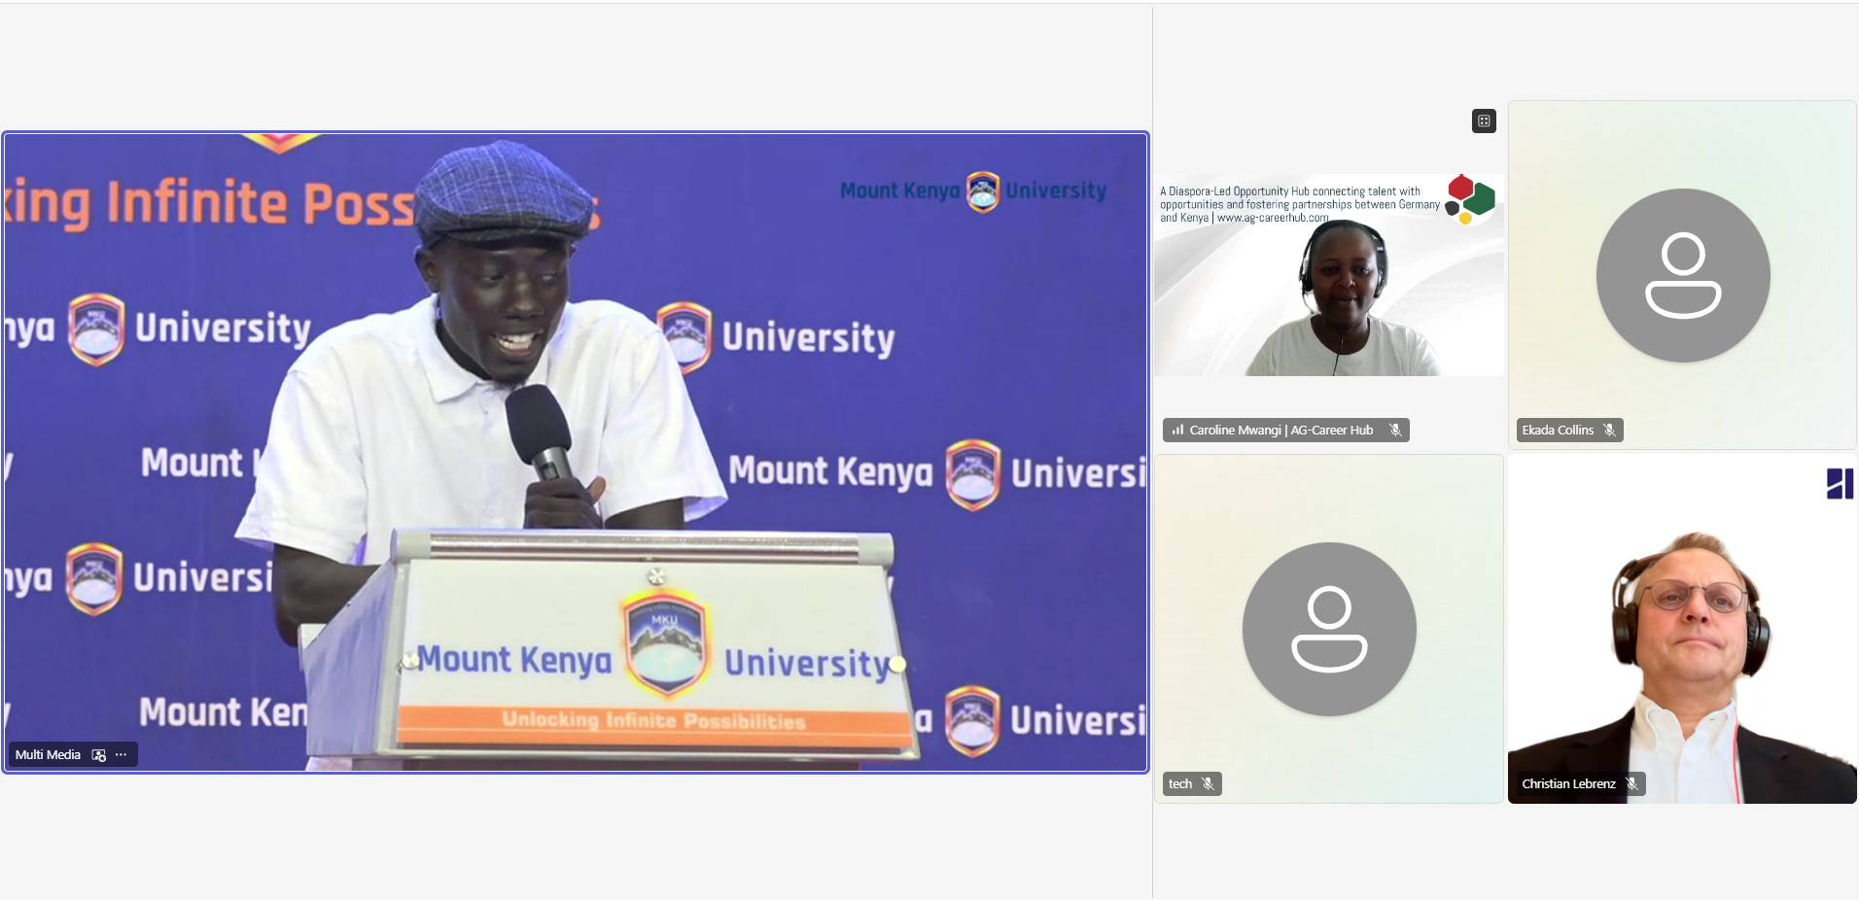Click the Ekada Collins name label

point(1558,431)
